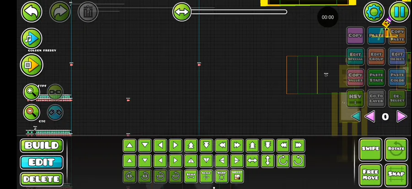This screenshot has width=412, height=189.
Task: Pause the editor with the pause button
Action: pyautogui.click(x=399, y=12)
